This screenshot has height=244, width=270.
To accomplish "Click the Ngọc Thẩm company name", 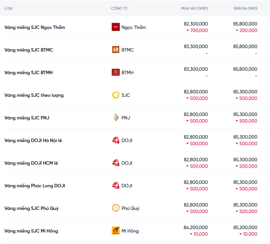I will click(134, 27).
